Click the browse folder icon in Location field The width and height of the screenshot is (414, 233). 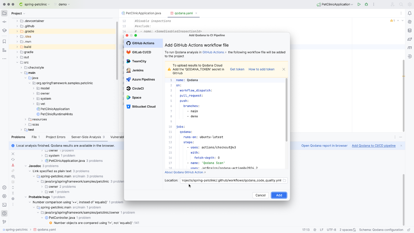pos(284,180)
